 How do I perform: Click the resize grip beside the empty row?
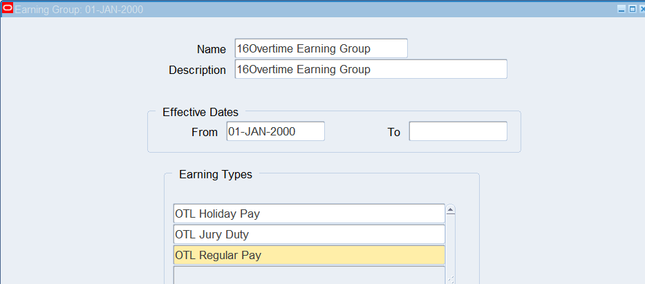(x=450, y=279)
